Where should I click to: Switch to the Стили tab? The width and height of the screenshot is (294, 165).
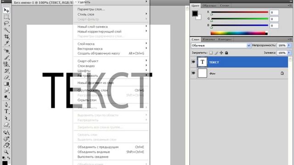[x=225, y=5]
